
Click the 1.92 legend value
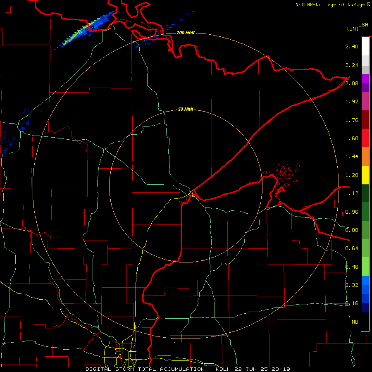(352, 102)
